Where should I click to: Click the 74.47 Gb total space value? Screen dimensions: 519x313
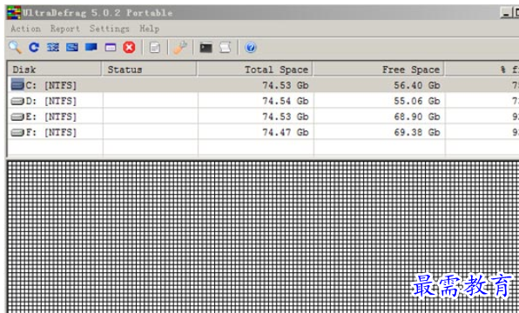point(286,132)
